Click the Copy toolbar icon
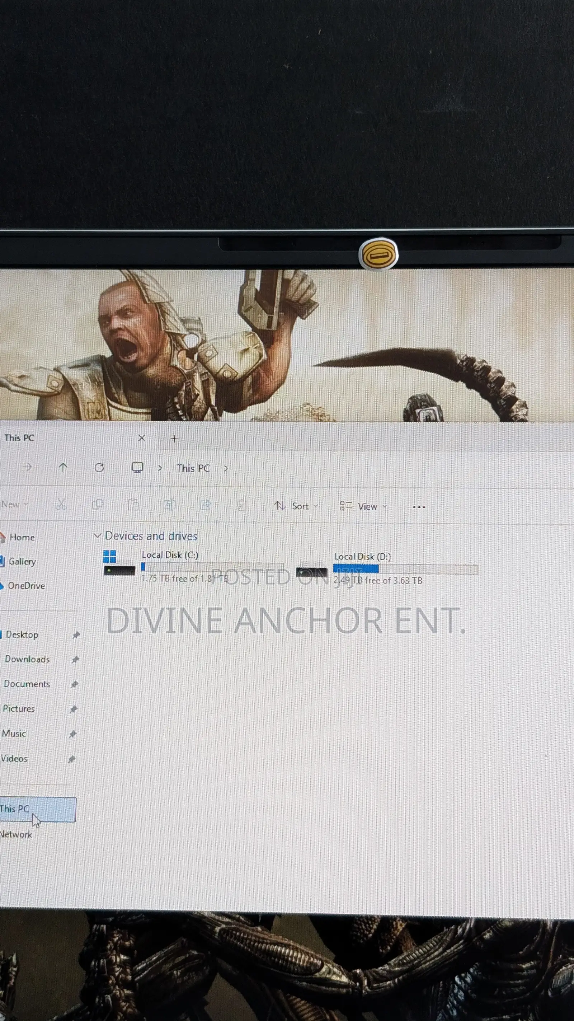574x1021 pixels. click(x=97, y=505)
